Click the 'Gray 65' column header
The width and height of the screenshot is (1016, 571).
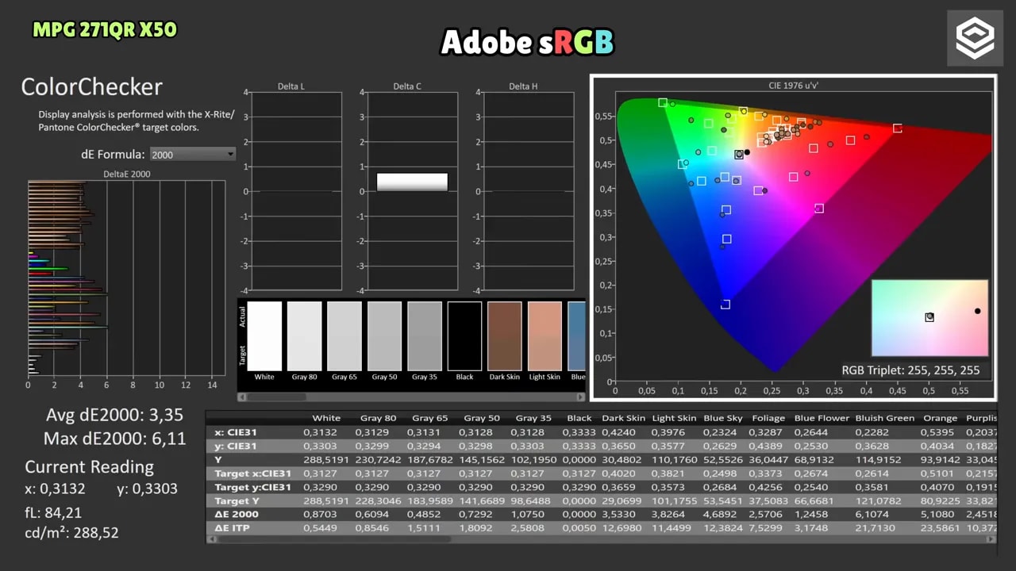tap(429, 418)
